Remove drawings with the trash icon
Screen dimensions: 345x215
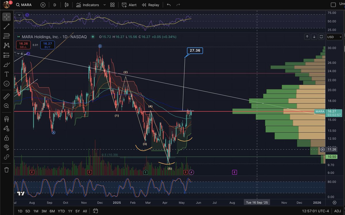[x=7, y=170]
